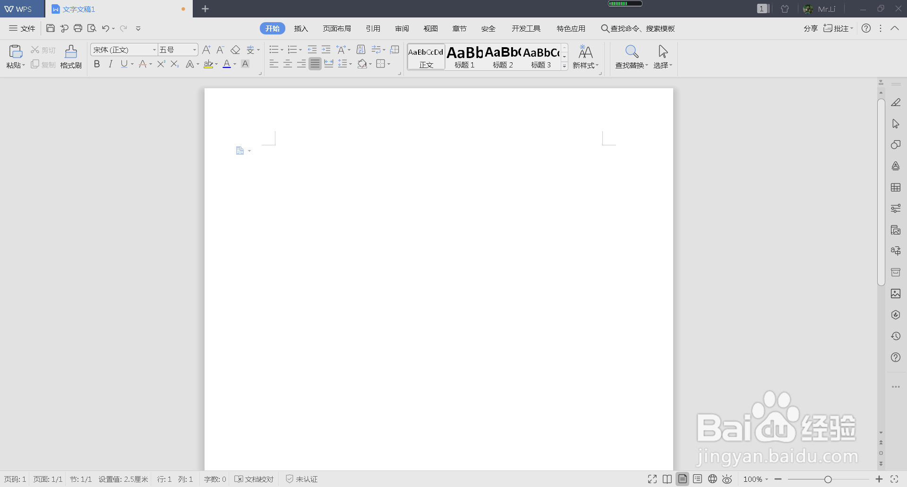Image resolution: width=907 pixels, height=487 pixels.
Task: Click the text highlight color button
Action: pos(208,64)
